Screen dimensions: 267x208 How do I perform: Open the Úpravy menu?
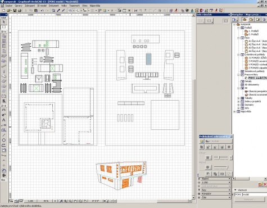click(19, 6)
